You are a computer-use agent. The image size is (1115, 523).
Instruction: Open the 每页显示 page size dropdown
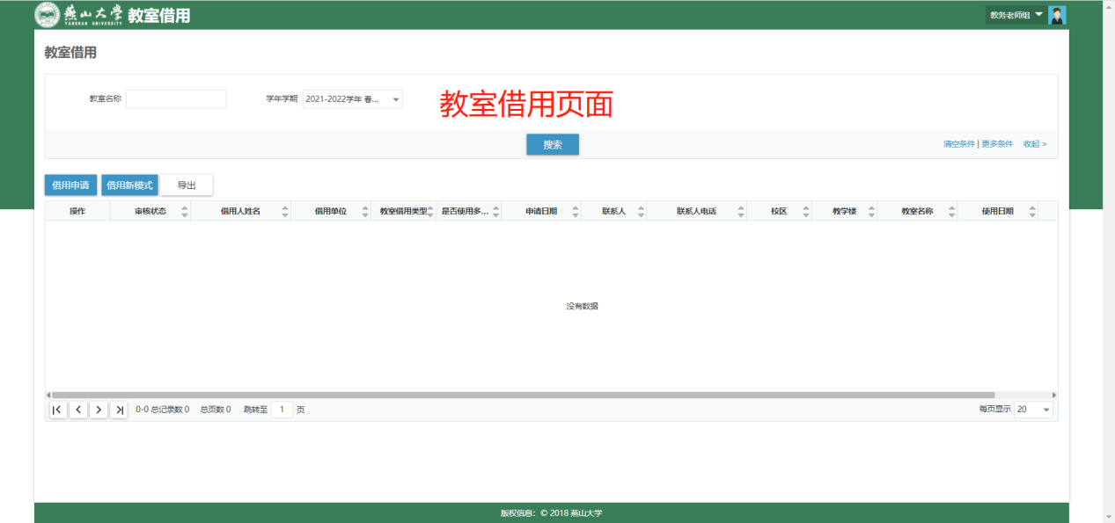1033,410
